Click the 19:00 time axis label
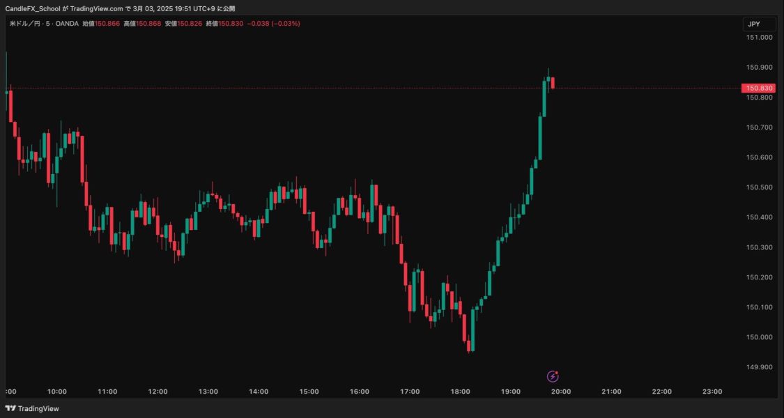 pyautogui.click(x=511, y=392)
